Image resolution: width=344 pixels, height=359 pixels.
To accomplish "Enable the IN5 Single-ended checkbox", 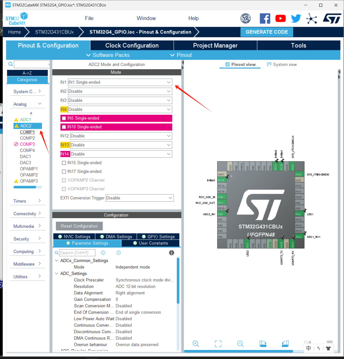I will click(64, 118).
